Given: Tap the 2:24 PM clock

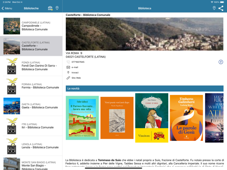Looking at the screenshot, I should [7, 2].
